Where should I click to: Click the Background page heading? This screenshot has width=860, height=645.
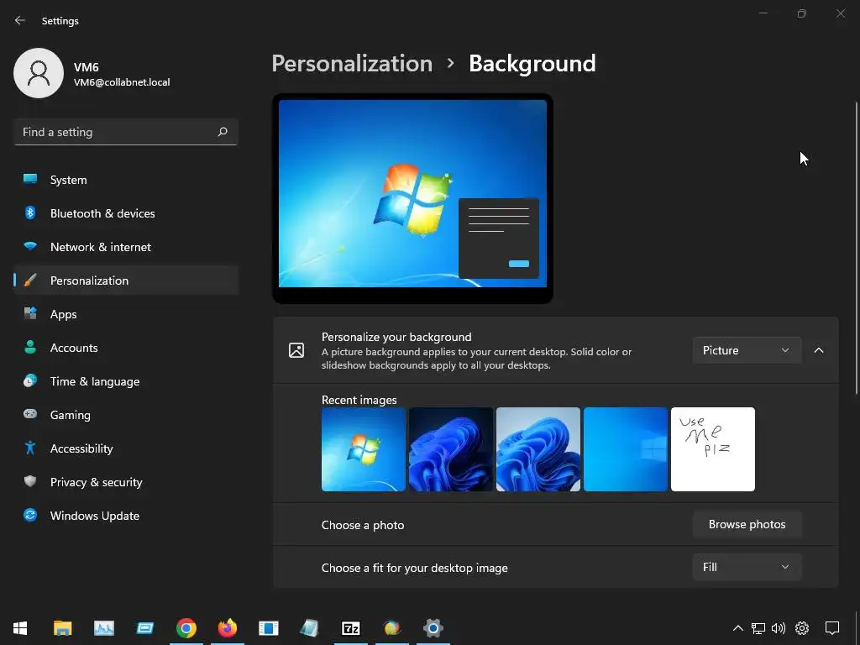(532, 64)
